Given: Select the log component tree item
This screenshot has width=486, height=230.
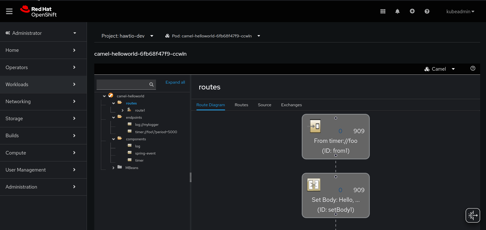Looking at the screenshot, I should tap(138, 146).
